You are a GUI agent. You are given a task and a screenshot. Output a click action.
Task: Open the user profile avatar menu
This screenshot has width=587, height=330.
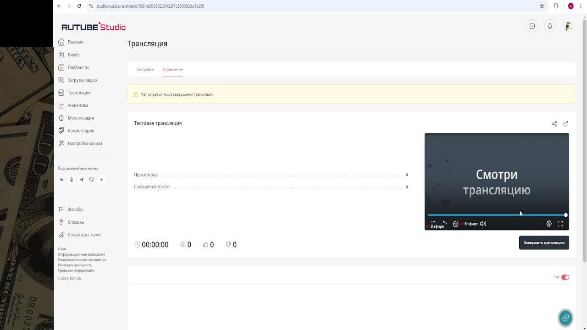tap(569, 26)
